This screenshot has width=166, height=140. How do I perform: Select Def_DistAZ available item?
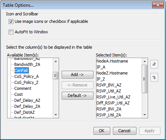coord(24,112)
